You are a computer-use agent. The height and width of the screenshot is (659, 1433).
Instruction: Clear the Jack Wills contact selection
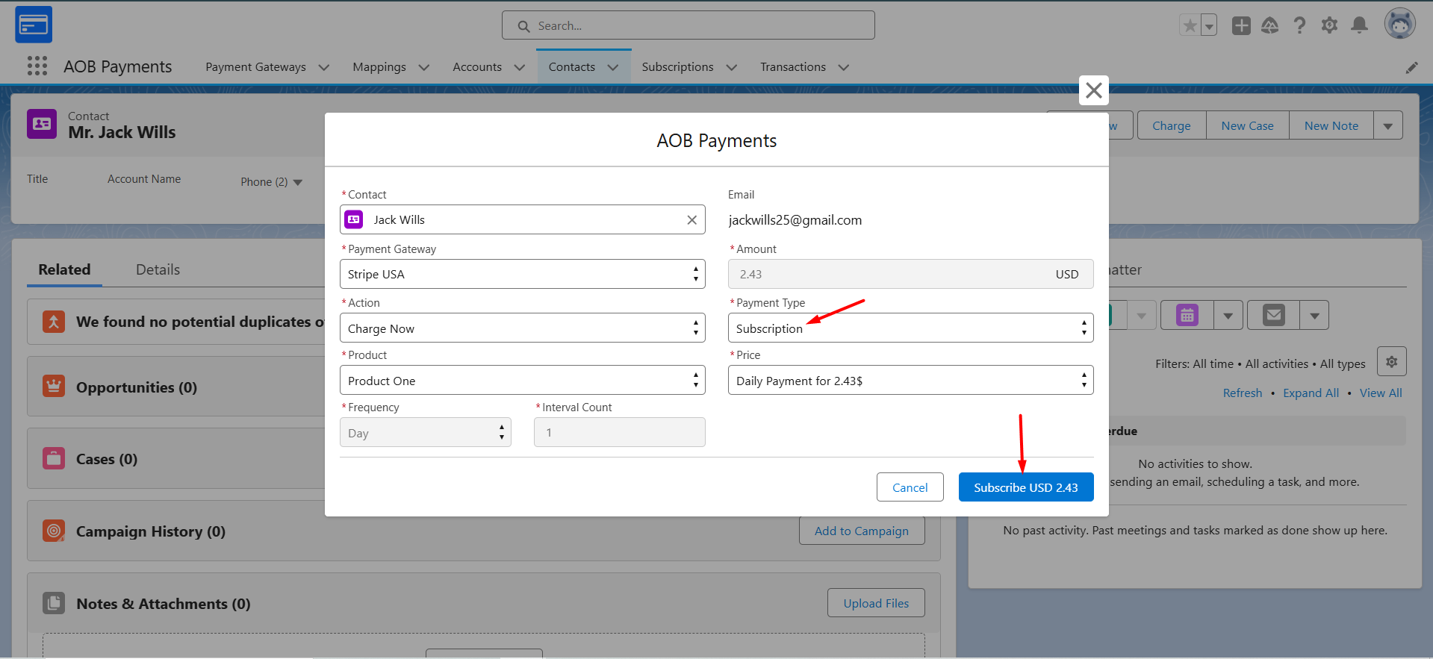[x=691, y=219]
